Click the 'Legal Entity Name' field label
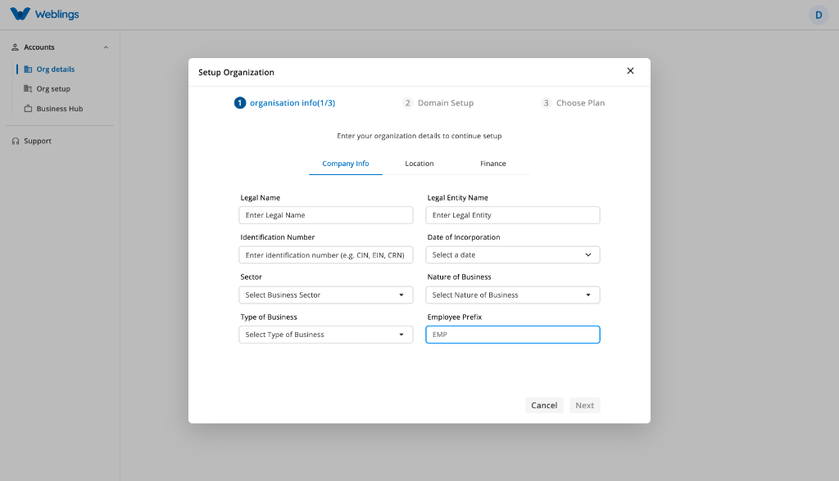Image resolution: width=839 pixels, height=481 pixels. pyautogui.click(x=457, y=198)
